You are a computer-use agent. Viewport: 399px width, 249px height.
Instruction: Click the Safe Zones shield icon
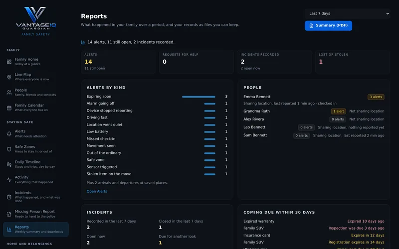9,149
